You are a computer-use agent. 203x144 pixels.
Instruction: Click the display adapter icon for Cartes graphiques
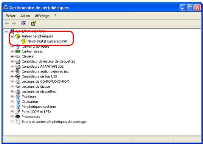coord(18,46)
